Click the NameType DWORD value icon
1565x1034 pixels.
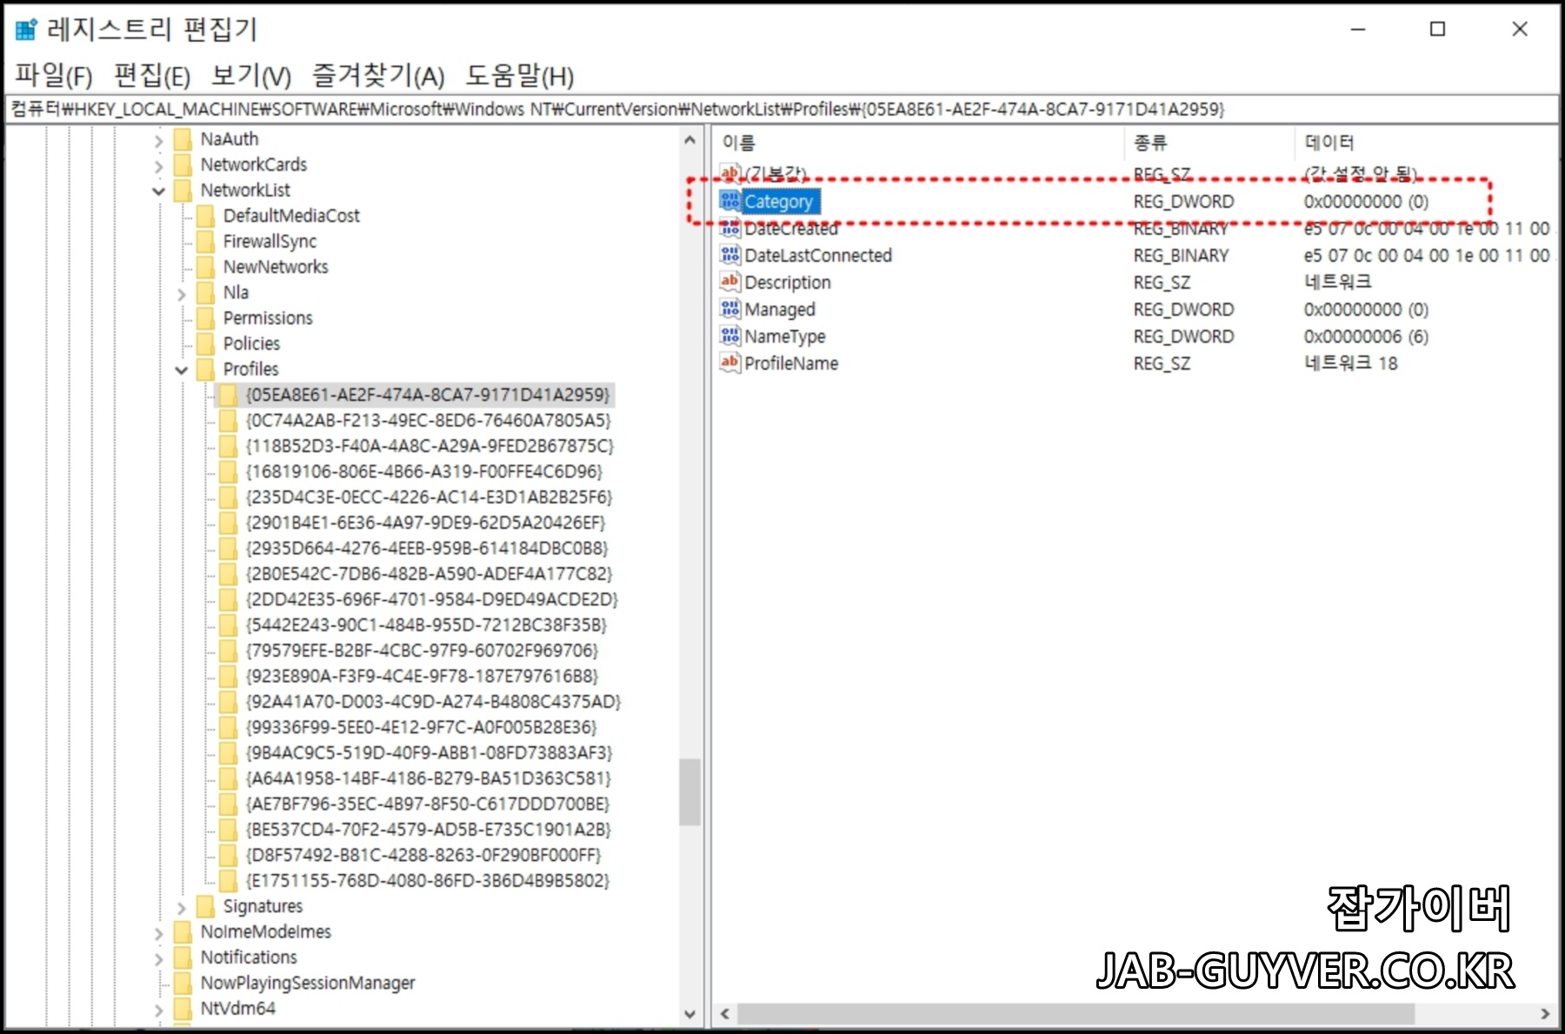tap(729, 336)
